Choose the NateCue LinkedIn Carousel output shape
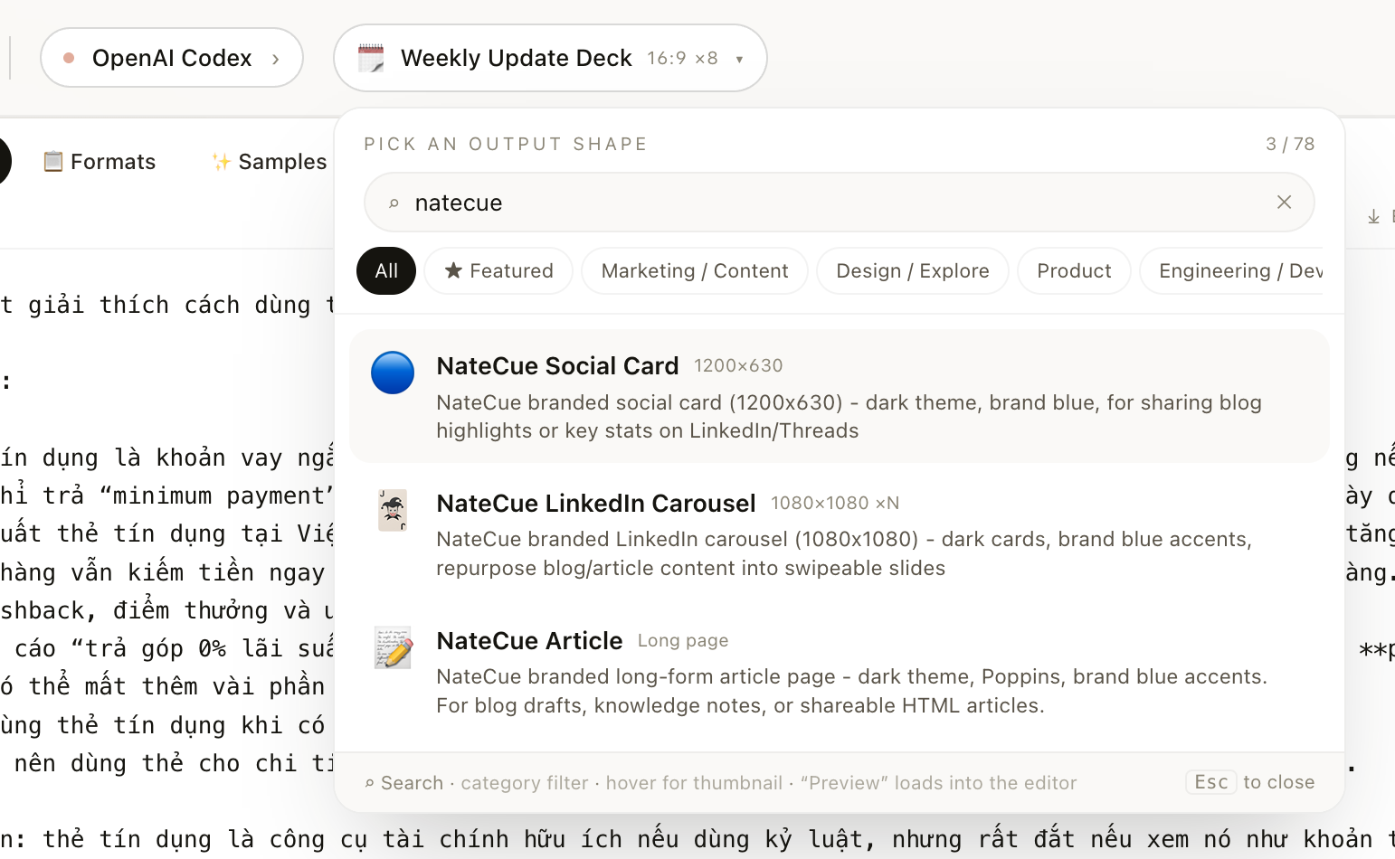1395x859 pixels. click(x=839, y=533)
